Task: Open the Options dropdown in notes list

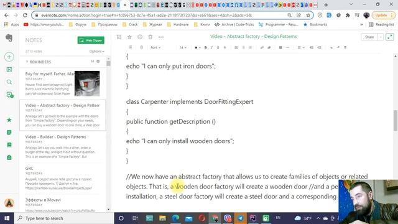Action: (97, 51)
